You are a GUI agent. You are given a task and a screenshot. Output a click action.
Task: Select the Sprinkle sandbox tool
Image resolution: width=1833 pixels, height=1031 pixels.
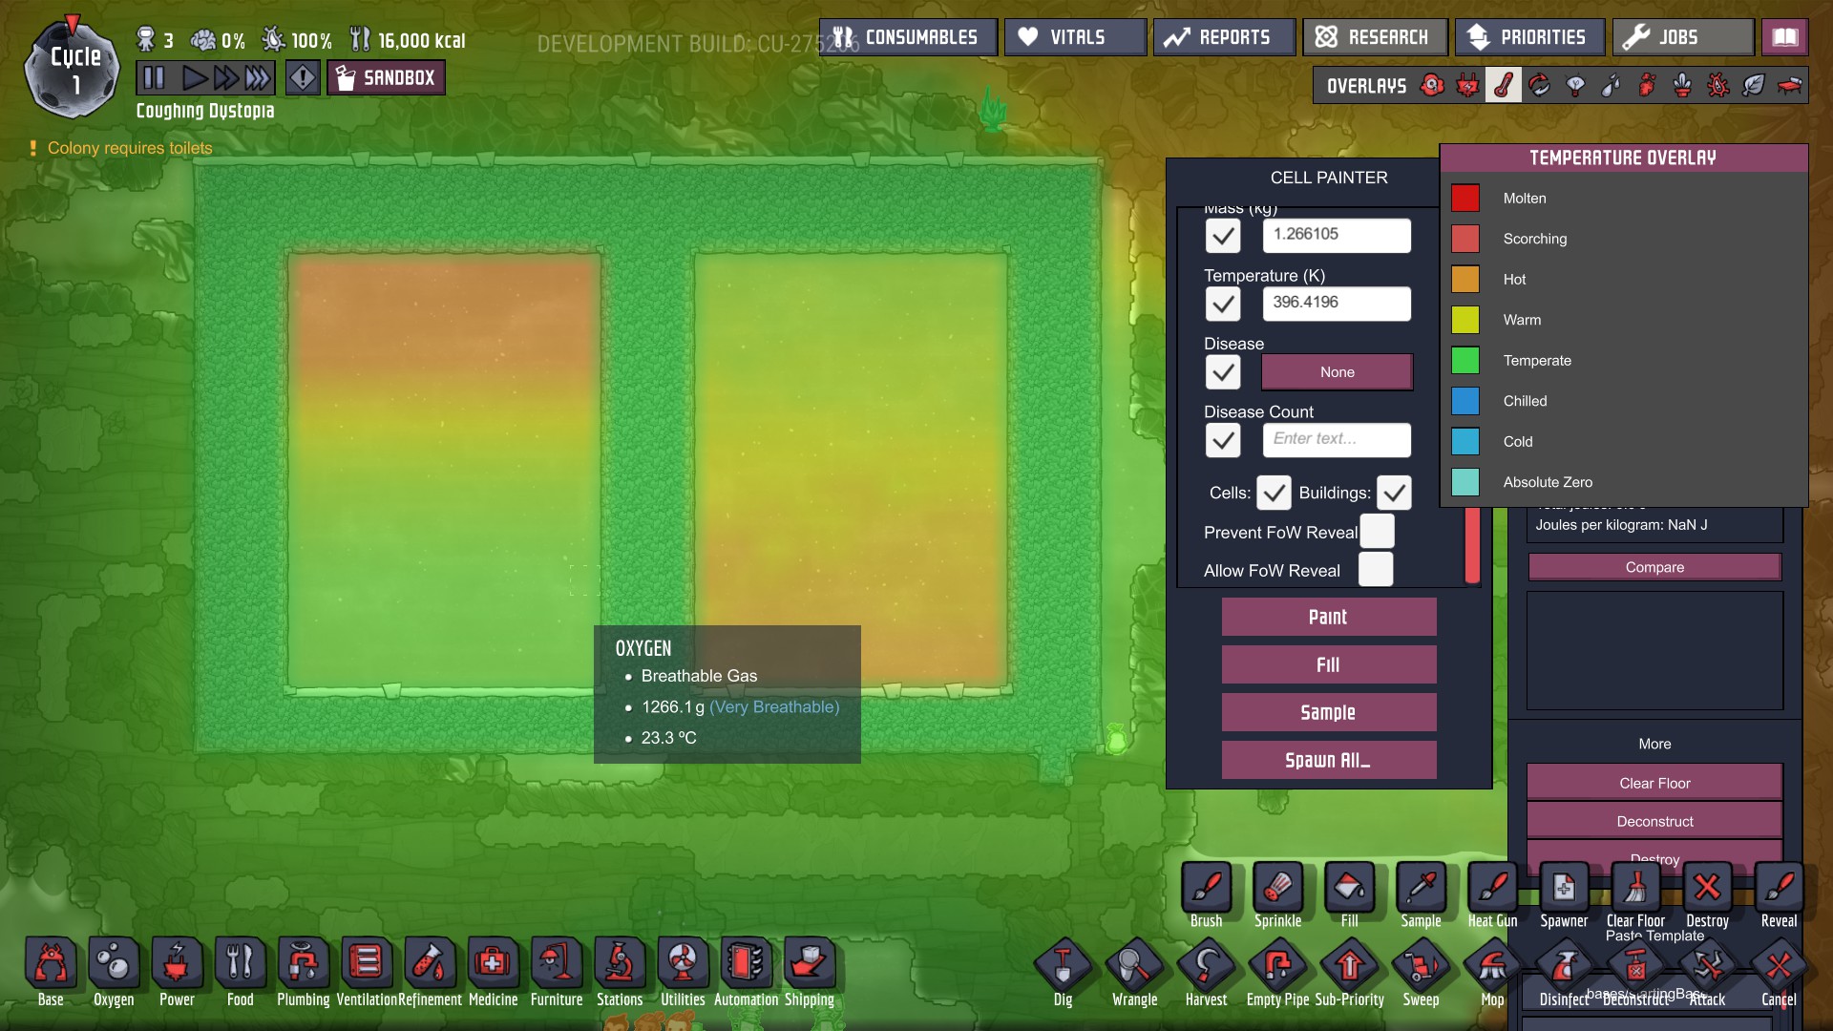click(1277, 890)
